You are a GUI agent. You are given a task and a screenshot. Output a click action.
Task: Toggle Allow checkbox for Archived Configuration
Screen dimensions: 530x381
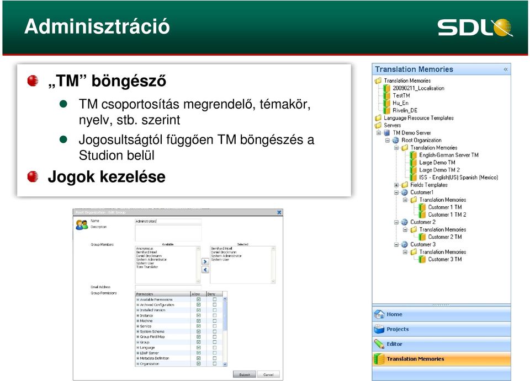pyautogui.click(x=198, y=305)
